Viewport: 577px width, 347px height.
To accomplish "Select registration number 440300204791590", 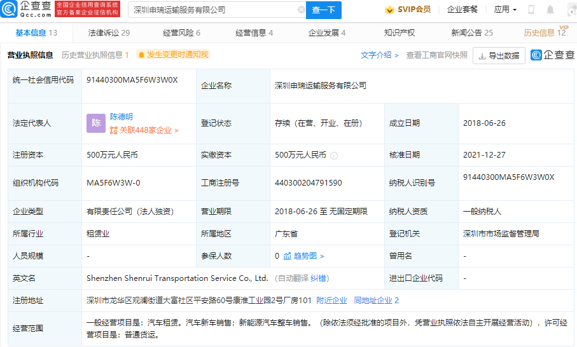I will click(309, 183).
